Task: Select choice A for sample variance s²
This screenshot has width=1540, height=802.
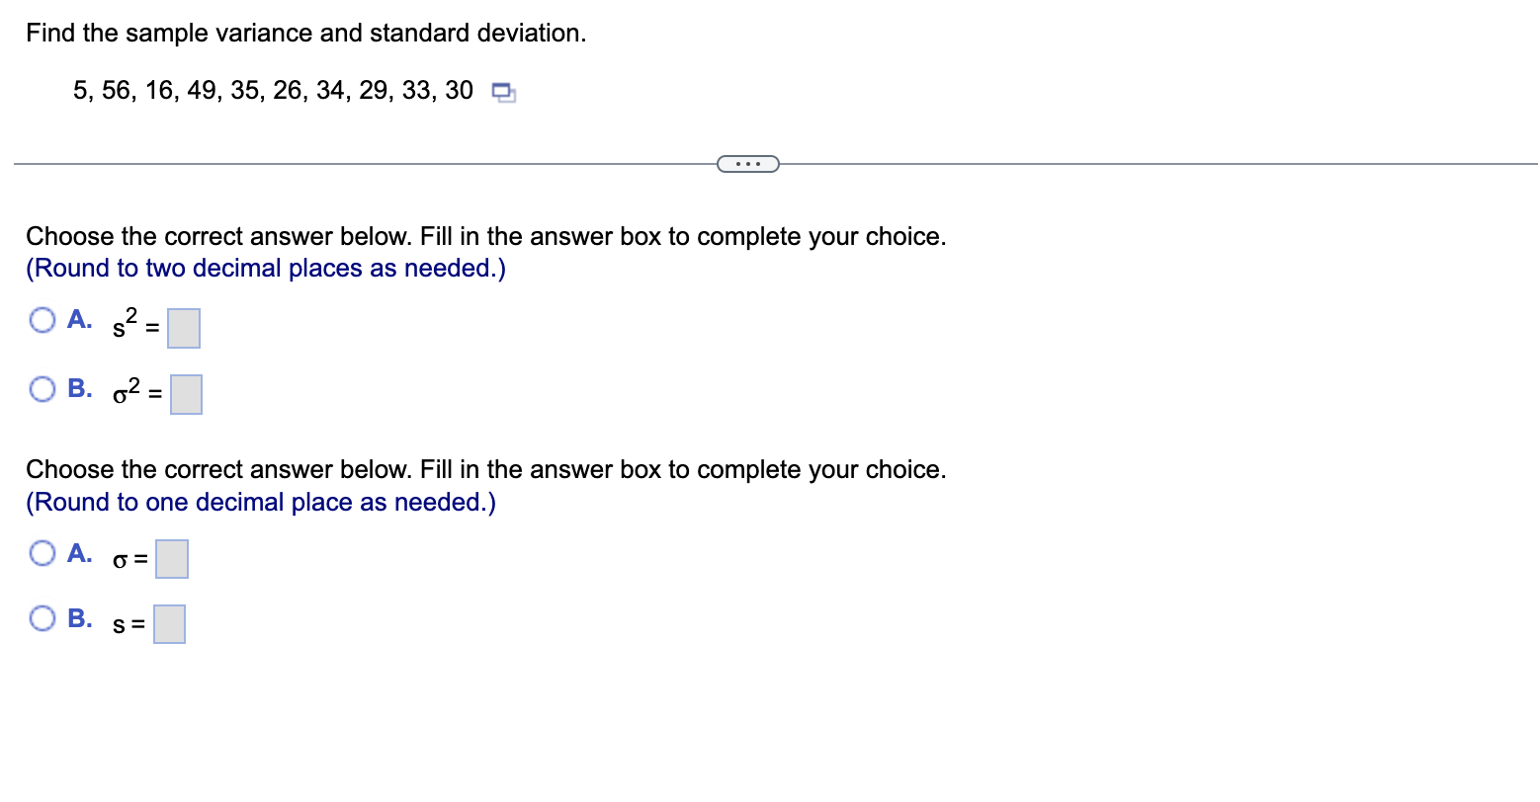Action: point(42,319)
